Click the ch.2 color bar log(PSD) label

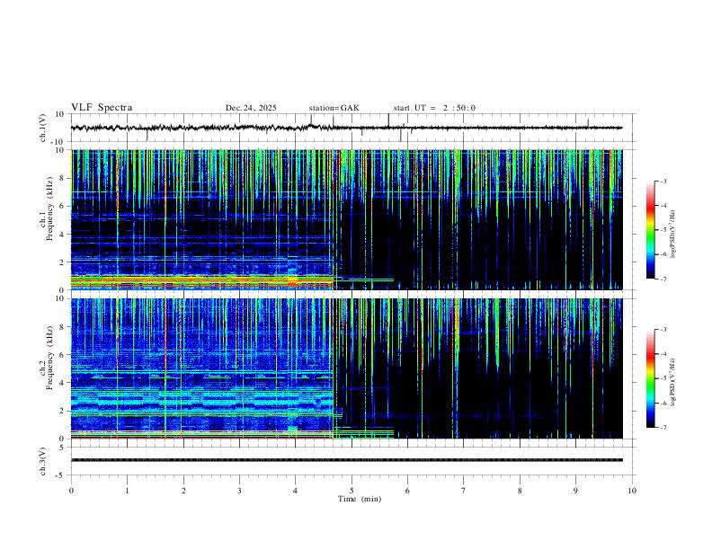673,382
